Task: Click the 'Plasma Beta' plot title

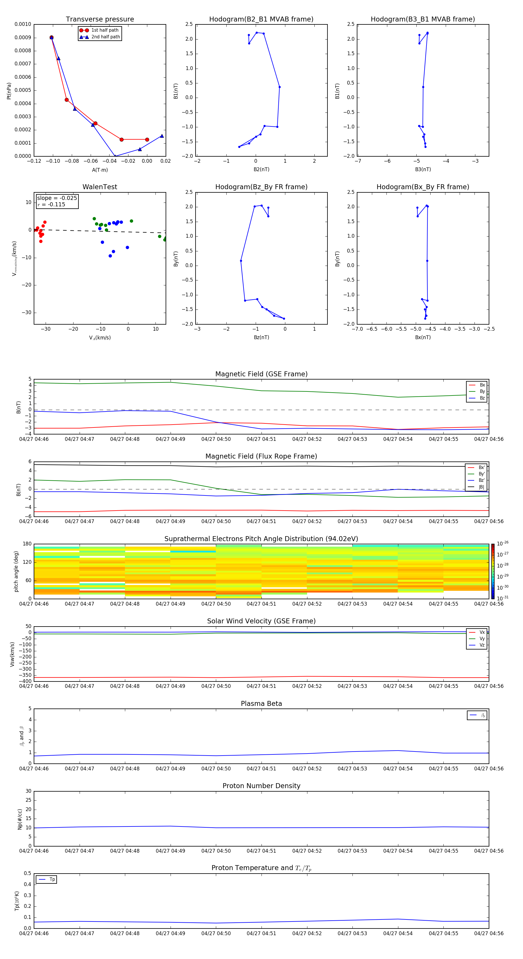Action: pos(261,704)
